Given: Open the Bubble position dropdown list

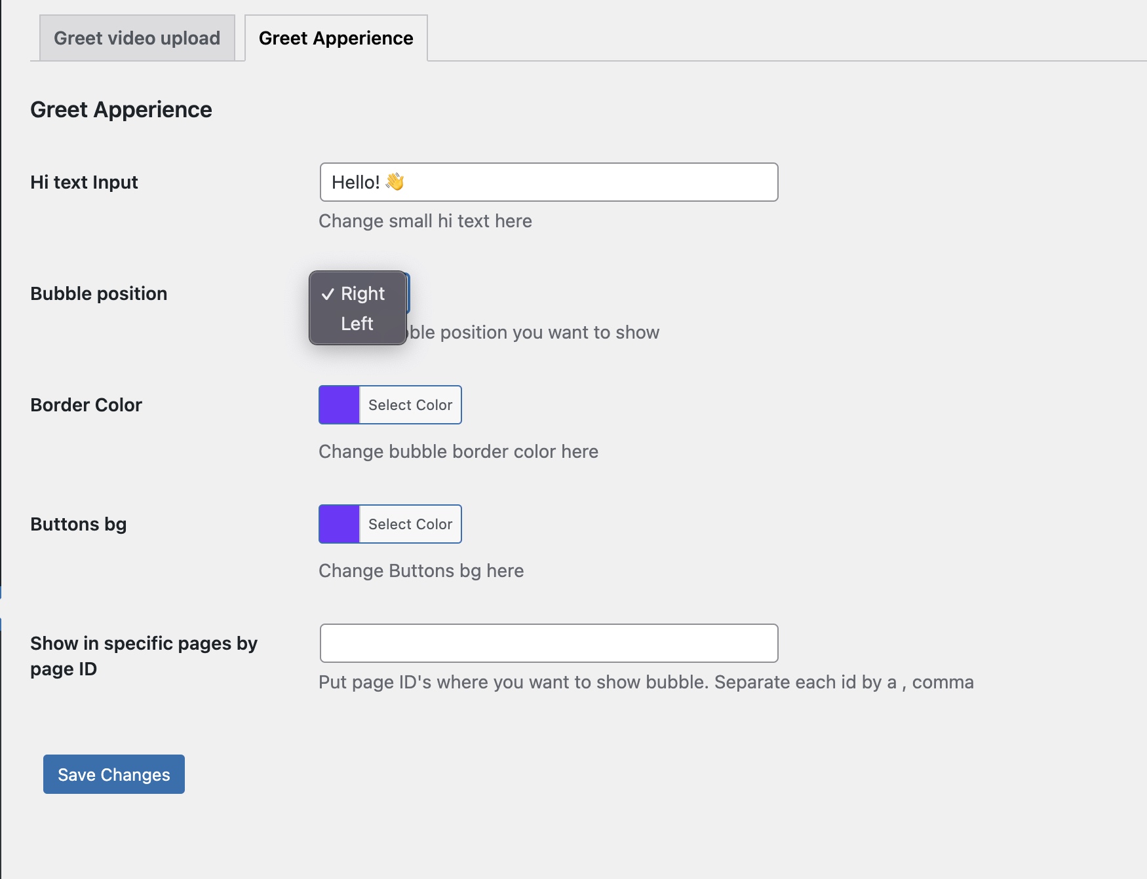Looking at the screenshot, I should point(357,293).
